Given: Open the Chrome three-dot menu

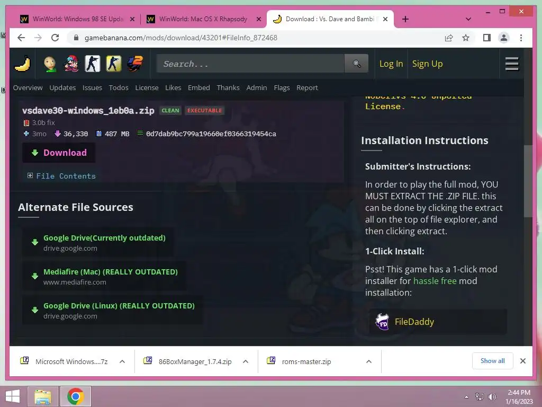Looking at the screenshot, I should (x=521, y=38).
